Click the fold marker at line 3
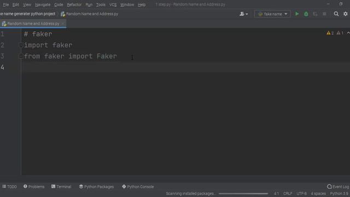Image resolution: width=350 pixels, height=197 pixels. click(21, 56)
